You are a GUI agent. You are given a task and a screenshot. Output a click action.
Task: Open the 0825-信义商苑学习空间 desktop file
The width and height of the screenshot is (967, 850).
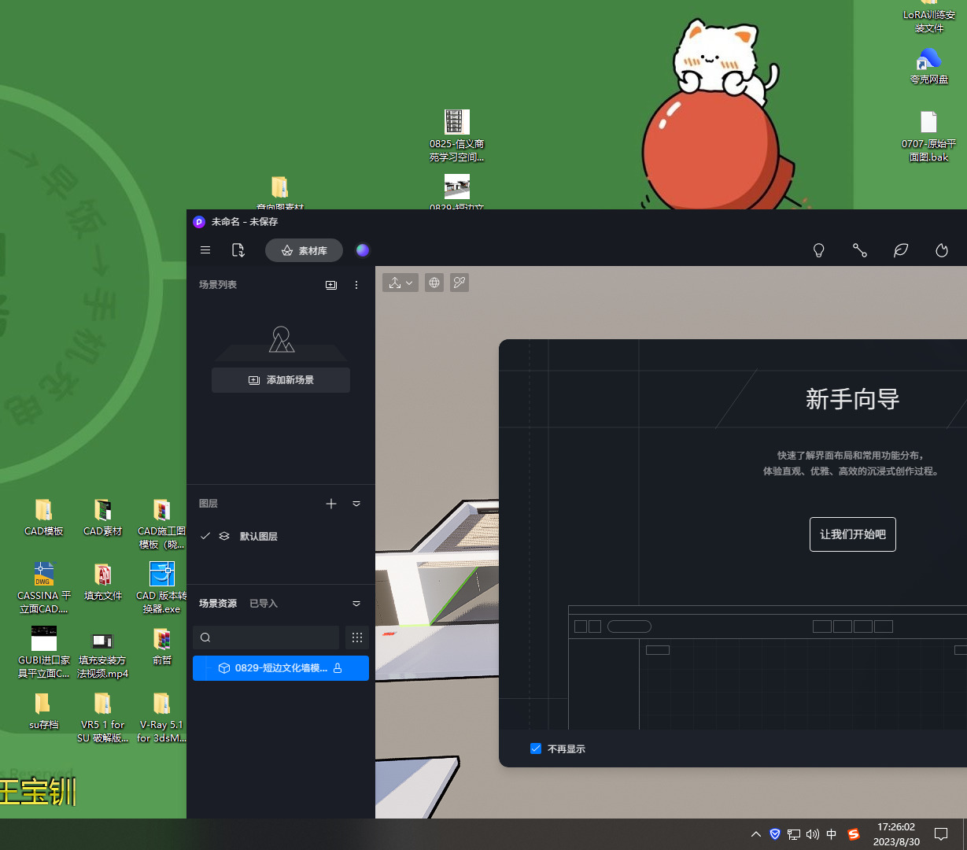point(456,135)
